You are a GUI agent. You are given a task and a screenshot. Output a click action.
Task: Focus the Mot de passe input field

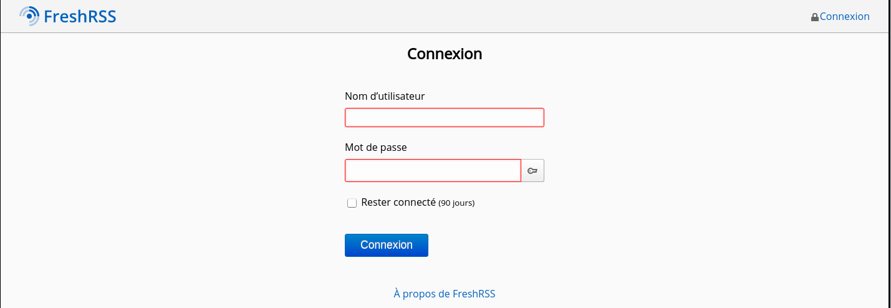(x=433, y=171)
